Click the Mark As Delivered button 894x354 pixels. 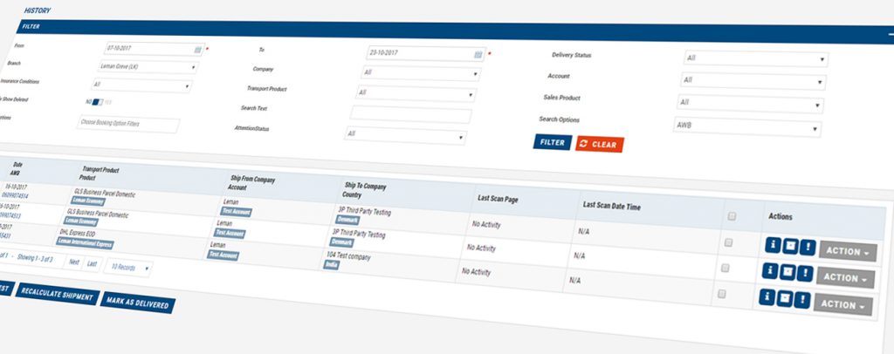click(x=137, y=302)
